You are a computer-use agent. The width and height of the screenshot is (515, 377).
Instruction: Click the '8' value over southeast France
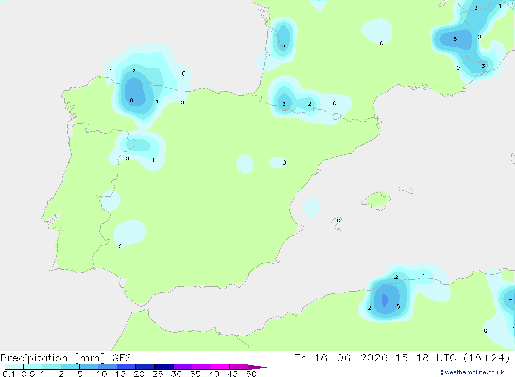pyautogui.click(x=455, y=39)
